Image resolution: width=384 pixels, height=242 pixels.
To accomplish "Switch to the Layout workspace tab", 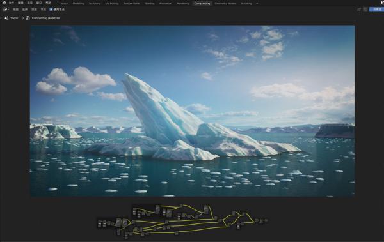I will click(x=63, y=3).
